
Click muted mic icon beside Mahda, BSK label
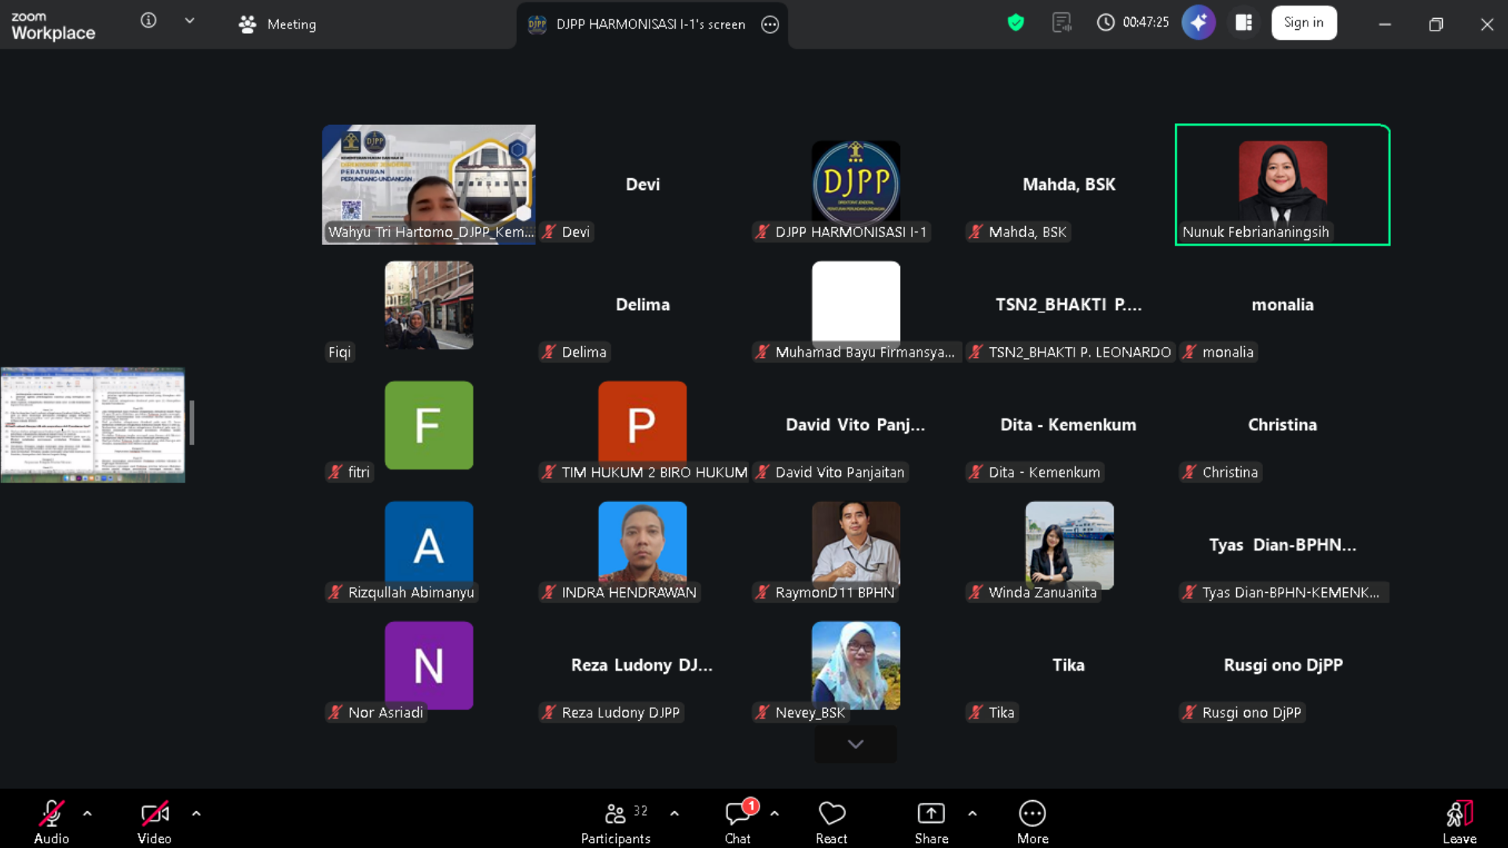tap(975, 232)
